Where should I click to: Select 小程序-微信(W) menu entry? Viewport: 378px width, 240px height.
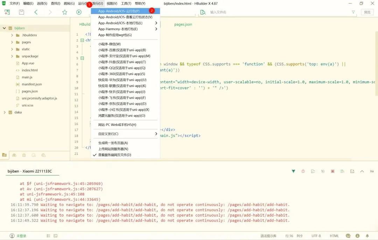(x=125, y=44)
